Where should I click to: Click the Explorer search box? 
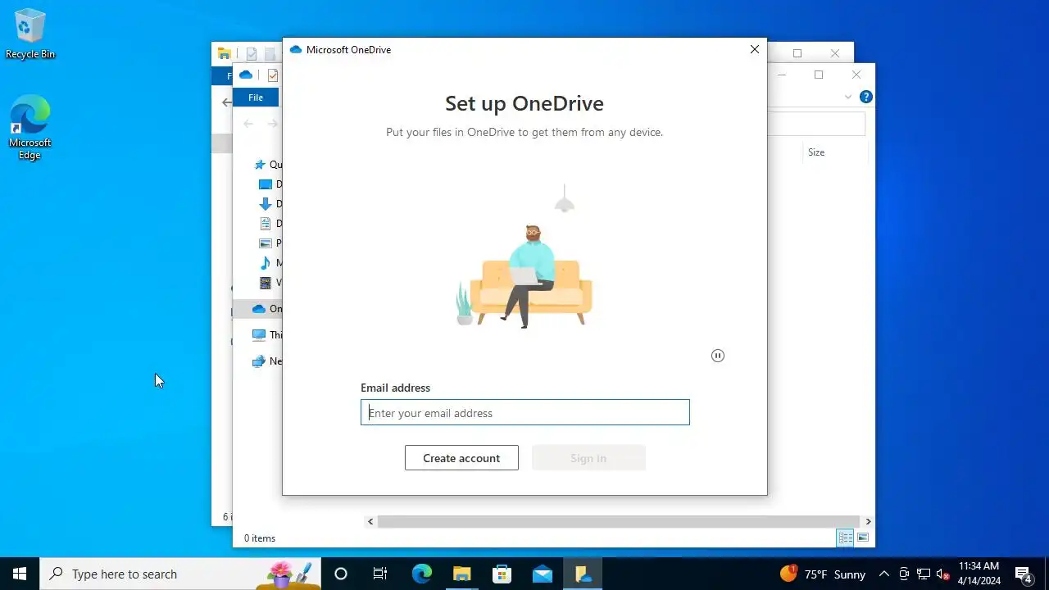pyautogui.click(x=816, y=124)
